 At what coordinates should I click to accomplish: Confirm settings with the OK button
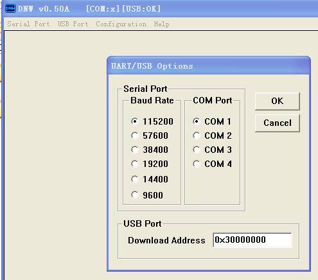tap(278, 101)
